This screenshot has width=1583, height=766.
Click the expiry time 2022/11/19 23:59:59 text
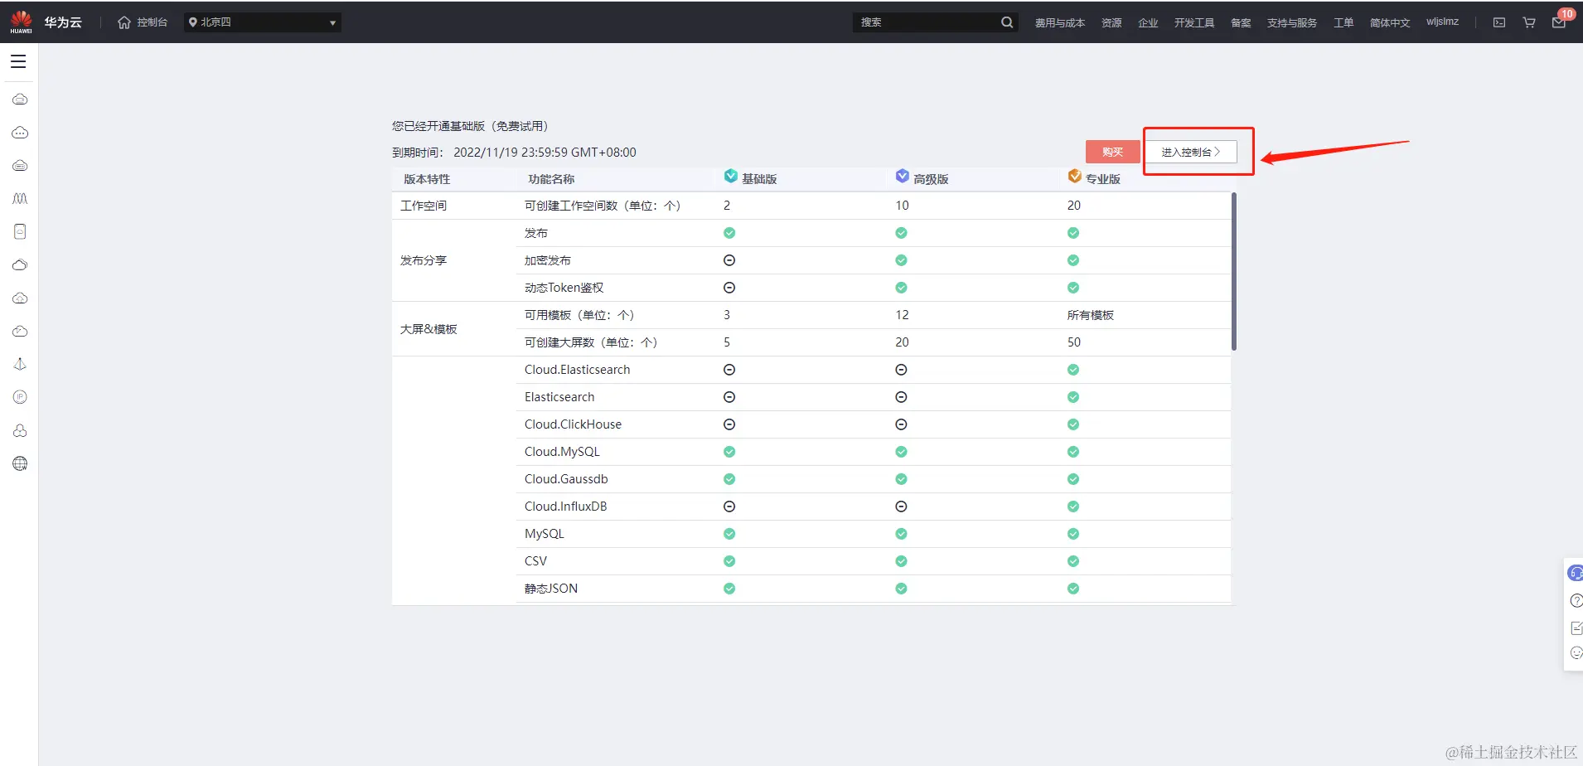point(545,153)
